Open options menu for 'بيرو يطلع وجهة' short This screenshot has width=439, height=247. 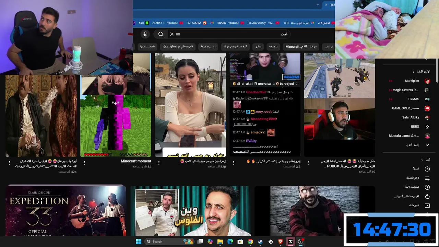point(234,163)
